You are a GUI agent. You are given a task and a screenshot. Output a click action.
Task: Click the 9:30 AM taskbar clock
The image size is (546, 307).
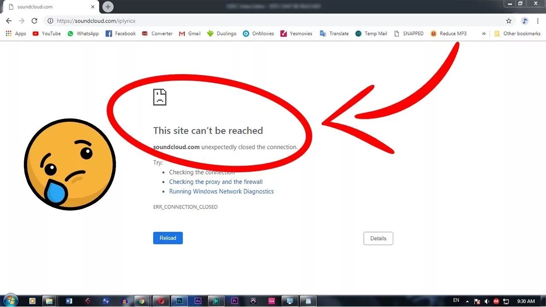[526, 301]
